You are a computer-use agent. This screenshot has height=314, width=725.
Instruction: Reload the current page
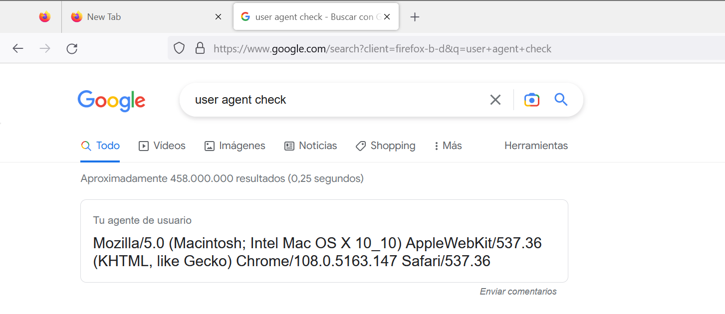tap(72, 48)
